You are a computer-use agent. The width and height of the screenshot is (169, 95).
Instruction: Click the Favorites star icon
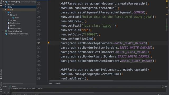[x=1, y=92]
